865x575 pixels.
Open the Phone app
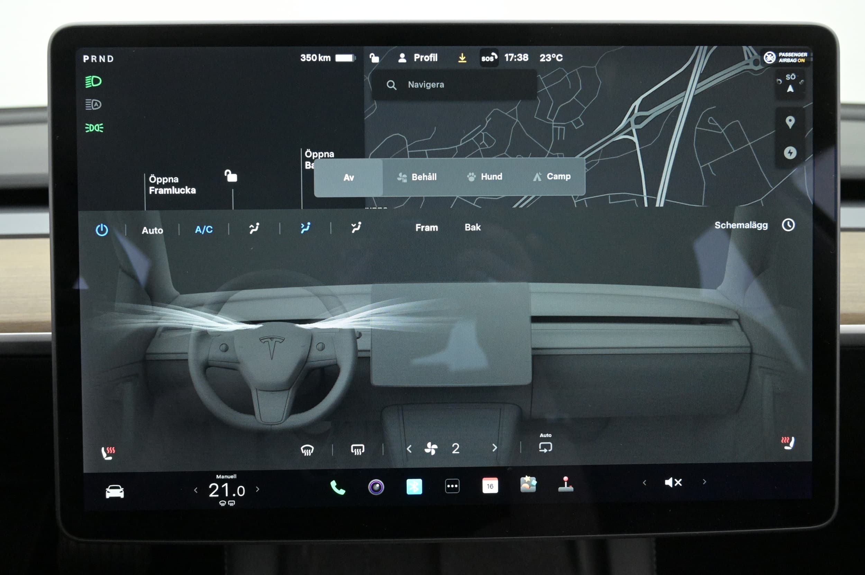point(338,488)
